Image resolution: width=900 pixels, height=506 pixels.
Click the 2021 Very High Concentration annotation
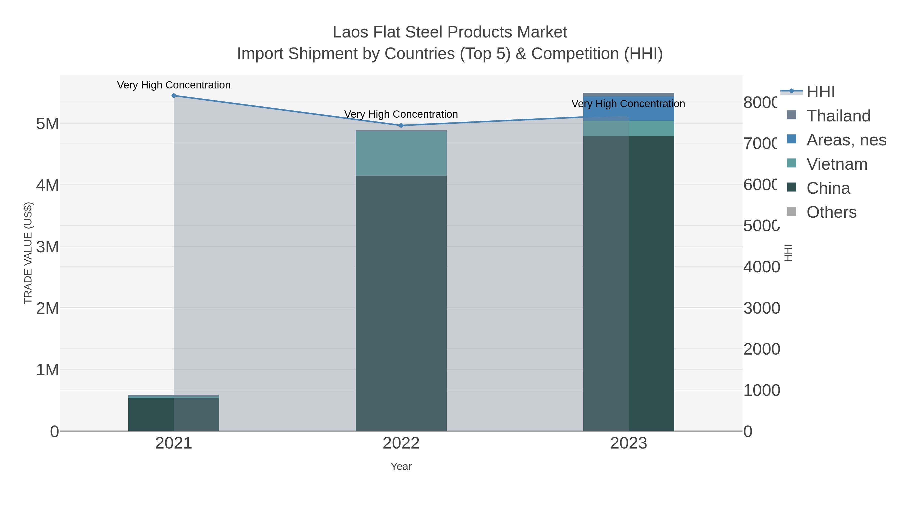pos(174,85)
